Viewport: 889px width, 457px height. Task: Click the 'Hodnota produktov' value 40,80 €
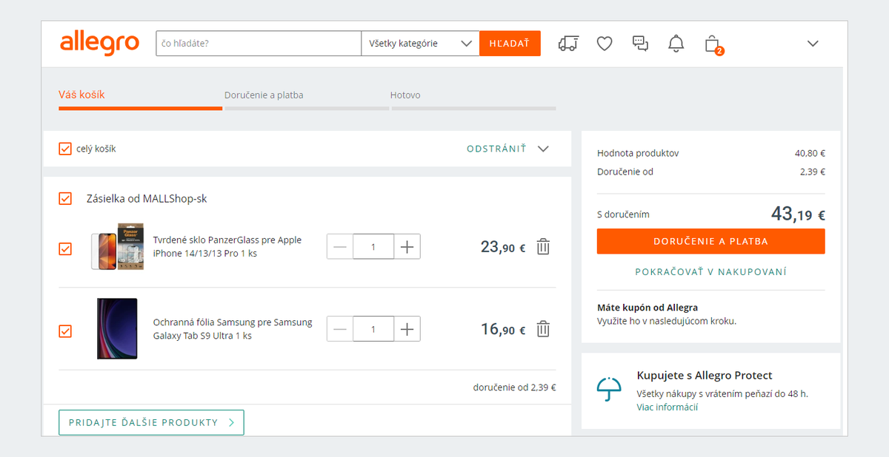810,153
